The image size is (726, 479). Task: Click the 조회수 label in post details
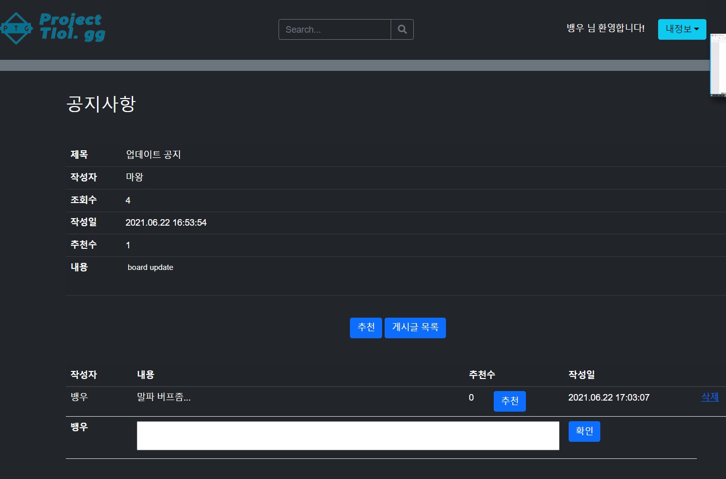[83, 200]
